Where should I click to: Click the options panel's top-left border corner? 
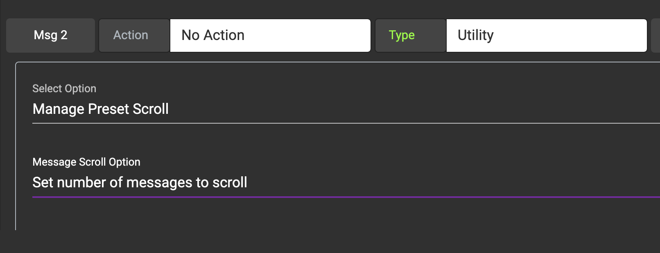pyautogui.click(x=17, y=63)
